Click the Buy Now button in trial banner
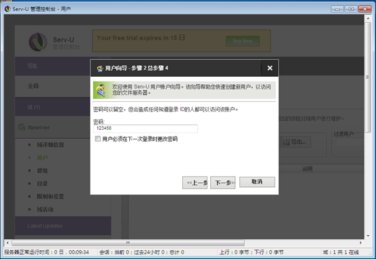 click(243, 41)
